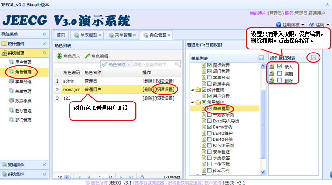332x185 pixels.
Task: Click the 统计查询 folder icon in sidebar
Action: 4,44
